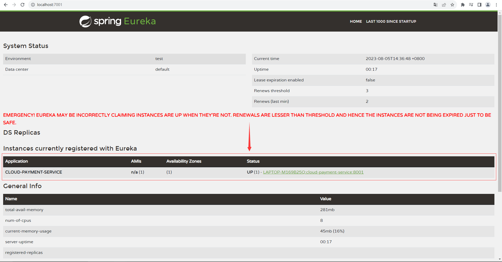The image size is (502, 262).
Task: Click the Spring Eureka logo
Action: [117, 21]
